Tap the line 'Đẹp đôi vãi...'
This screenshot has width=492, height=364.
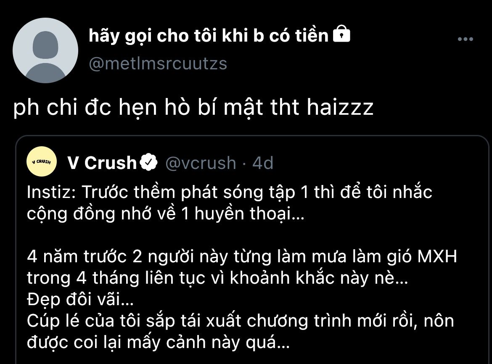80,299
